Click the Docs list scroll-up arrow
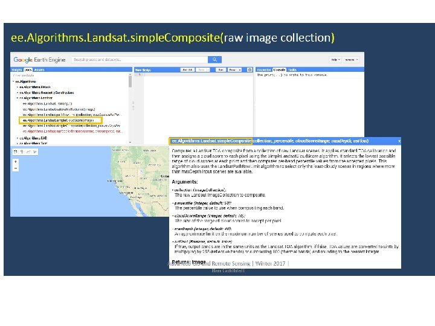Viewport: 435px width, 326px height. pyautogui.click(x=130, y=75)
